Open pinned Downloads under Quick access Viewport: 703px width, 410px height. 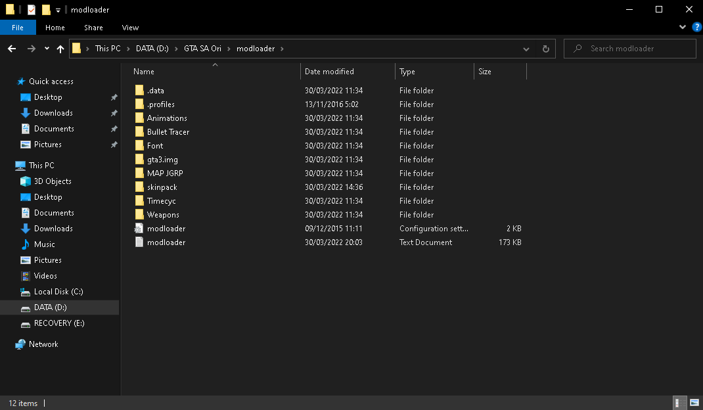click(x=53, y=112)
